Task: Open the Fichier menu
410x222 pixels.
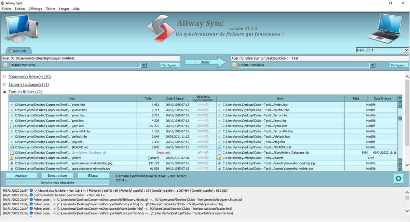Action: tap(6, 9)
